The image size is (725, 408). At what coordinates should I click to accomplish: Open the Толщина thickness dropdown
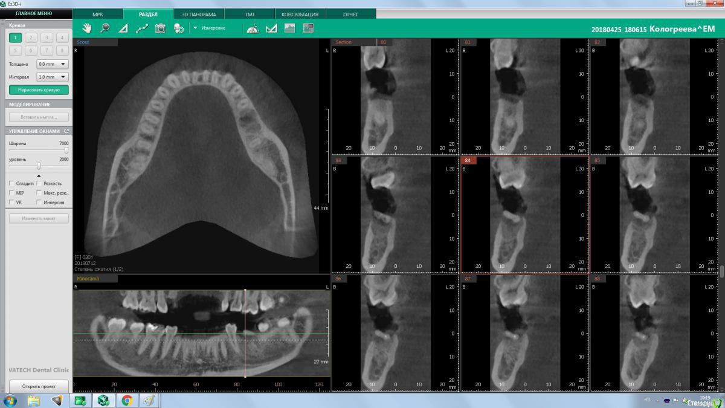pos(53,64)
